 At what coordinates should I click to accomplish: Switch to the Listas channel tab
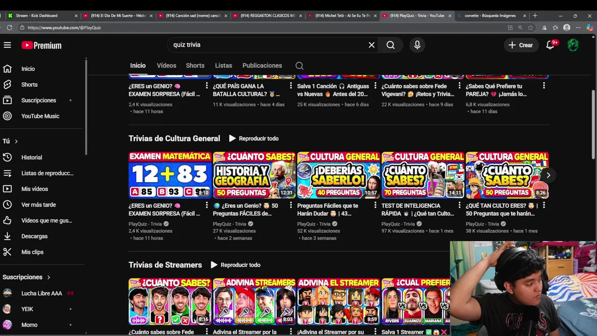pyautogui.click(x=223, y=66)
